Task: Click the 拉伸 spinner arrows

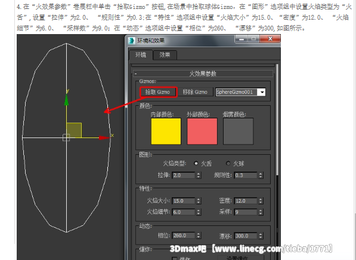Action: (199, 175)
